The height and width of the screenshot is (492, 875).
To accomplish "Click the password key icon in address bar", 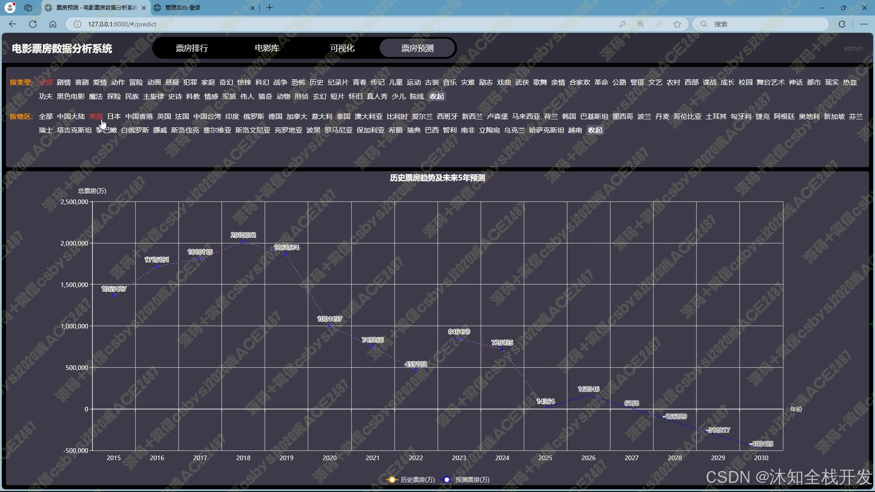I will (x=623, y=24).
